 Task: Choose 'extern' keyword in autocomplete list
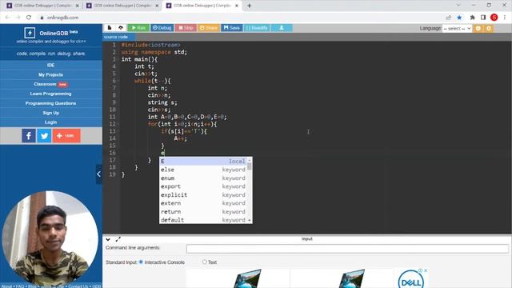[x=203, y=203]
